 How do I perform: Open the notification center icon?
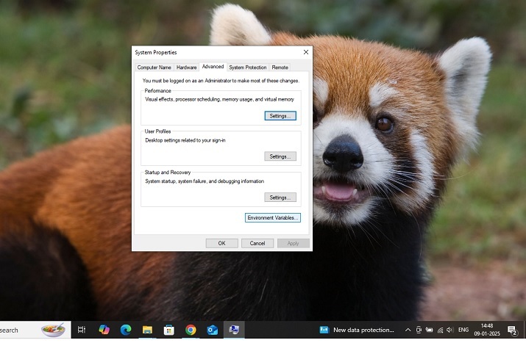point(512,330)
